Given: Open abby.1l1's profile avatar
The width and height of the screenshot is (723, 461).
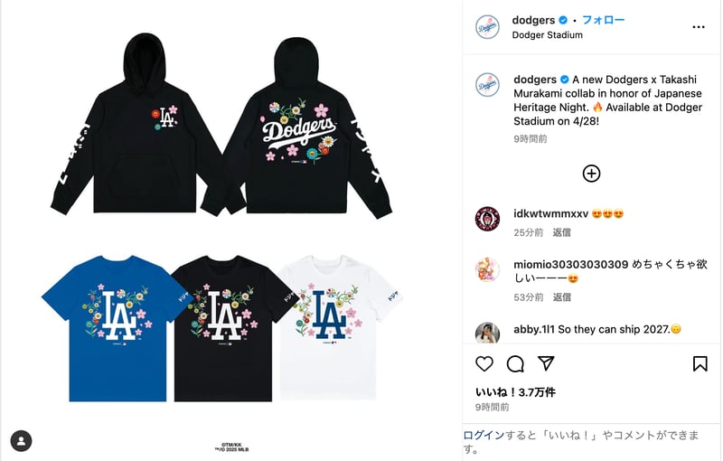Looking at the screenshot, I should click(x=487, y=333).
